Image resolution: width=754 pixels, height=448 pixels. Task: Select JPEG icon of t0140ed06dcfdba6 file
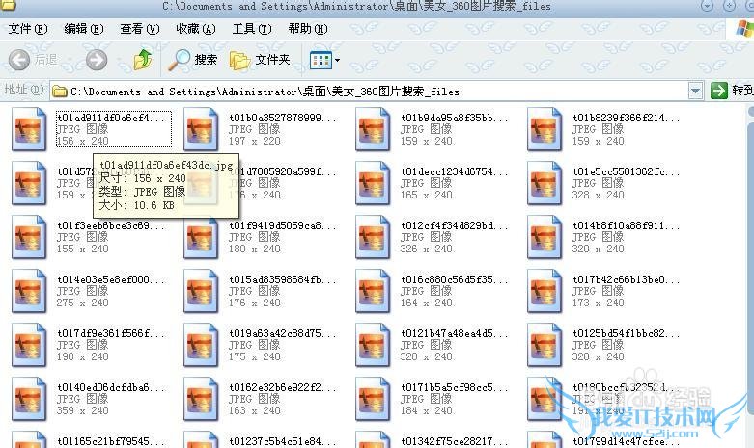click(x=29, y=399)
